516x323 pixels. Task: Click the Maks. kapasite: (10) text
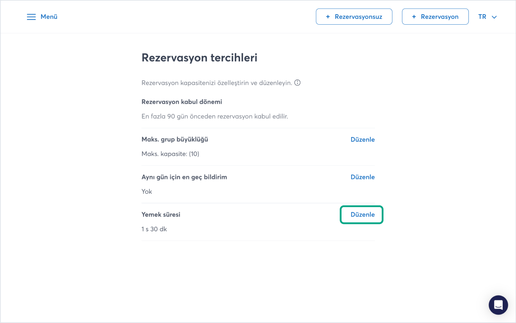coord(170,154)
